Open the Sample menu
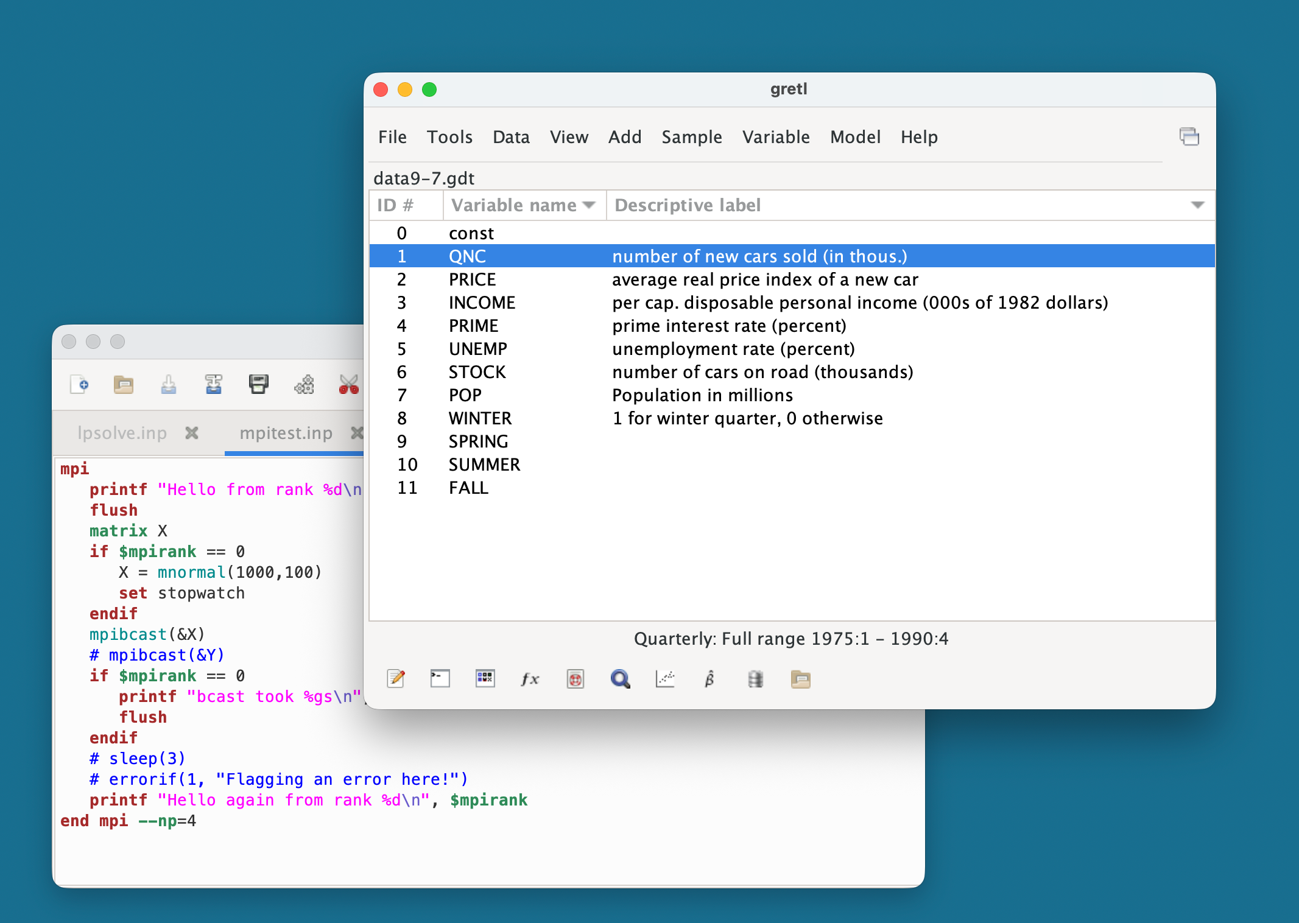The height and width of the screenshot is (923, 1299). [691, 137]
